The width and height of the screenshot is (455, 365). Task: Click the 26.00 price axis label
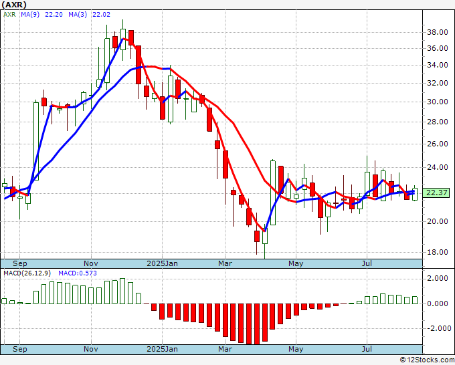[x=438, y=144]
